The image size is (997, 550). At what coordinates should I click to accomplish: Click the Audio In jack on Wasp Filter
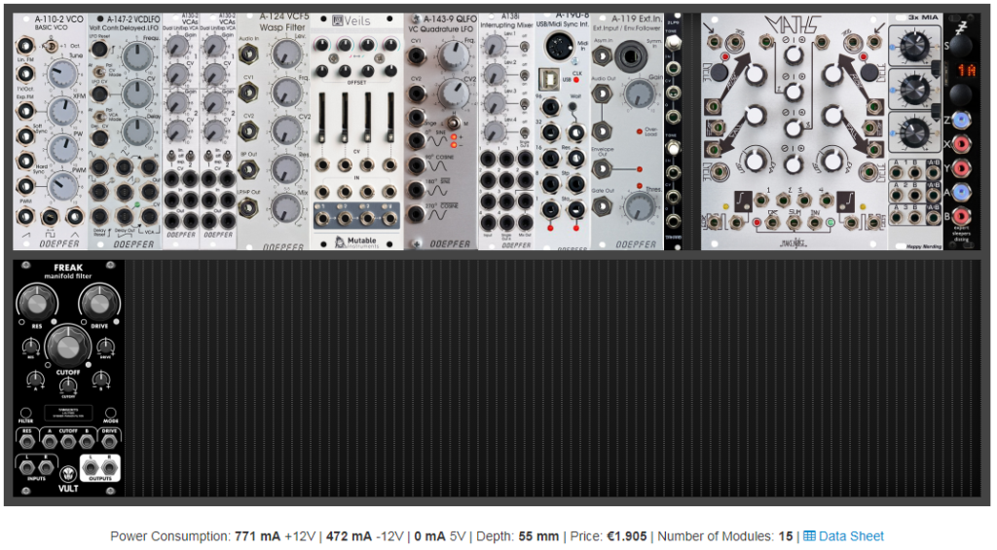click(x=248, y=55)
